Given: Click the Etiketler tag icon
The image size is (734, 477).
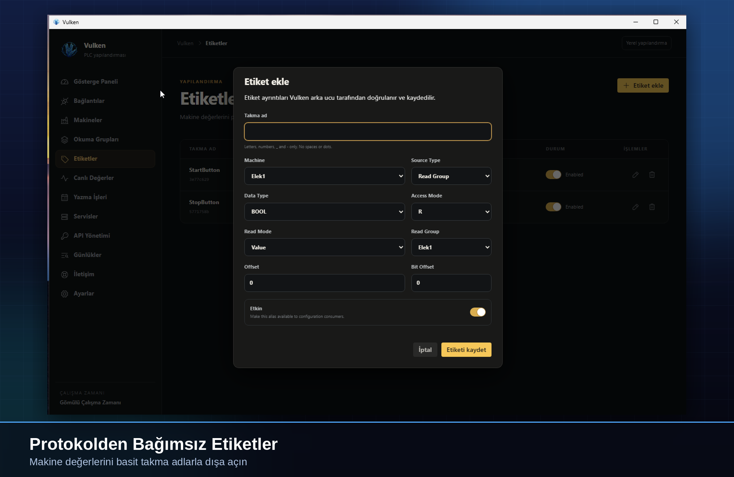Looking at the screenshot, I should 65,159.
